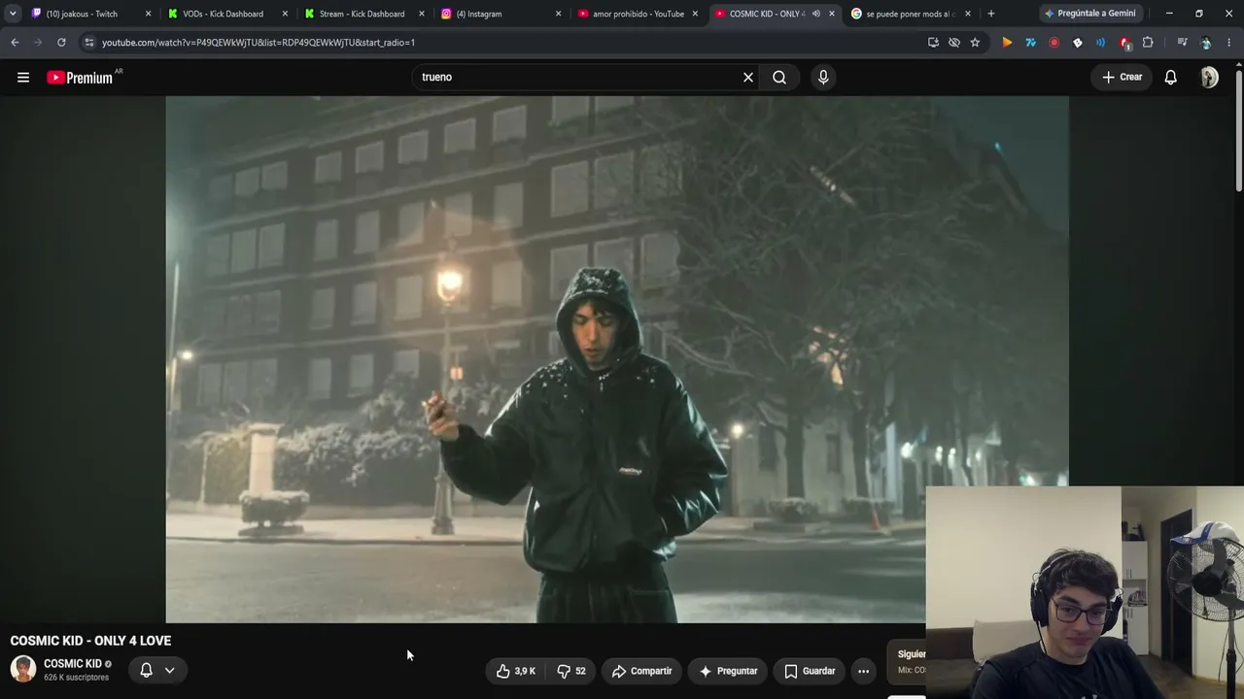Screen dimensions: 1244x699
Task: Open the red record-circle extension
Action: [x=1054, y=43]
